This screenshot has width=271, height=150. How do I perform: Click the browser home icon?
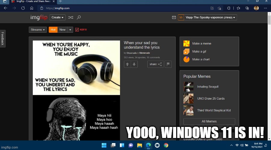click(32, 8)
